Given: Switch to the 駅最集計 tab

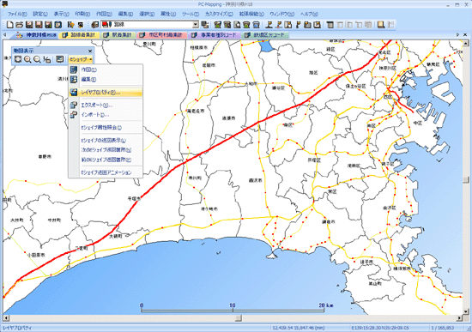Looking at the screenshot, I should click(x=118, y=35).
